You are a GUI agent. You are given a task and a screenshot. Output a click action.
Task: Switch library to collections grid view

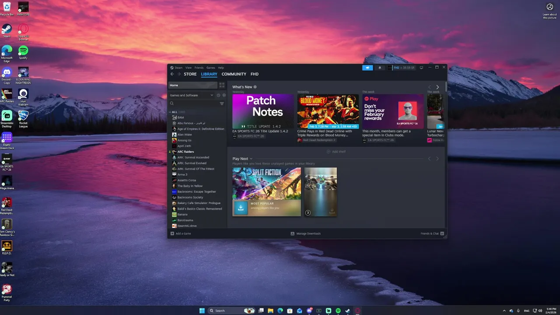click(x=222, y=85)
